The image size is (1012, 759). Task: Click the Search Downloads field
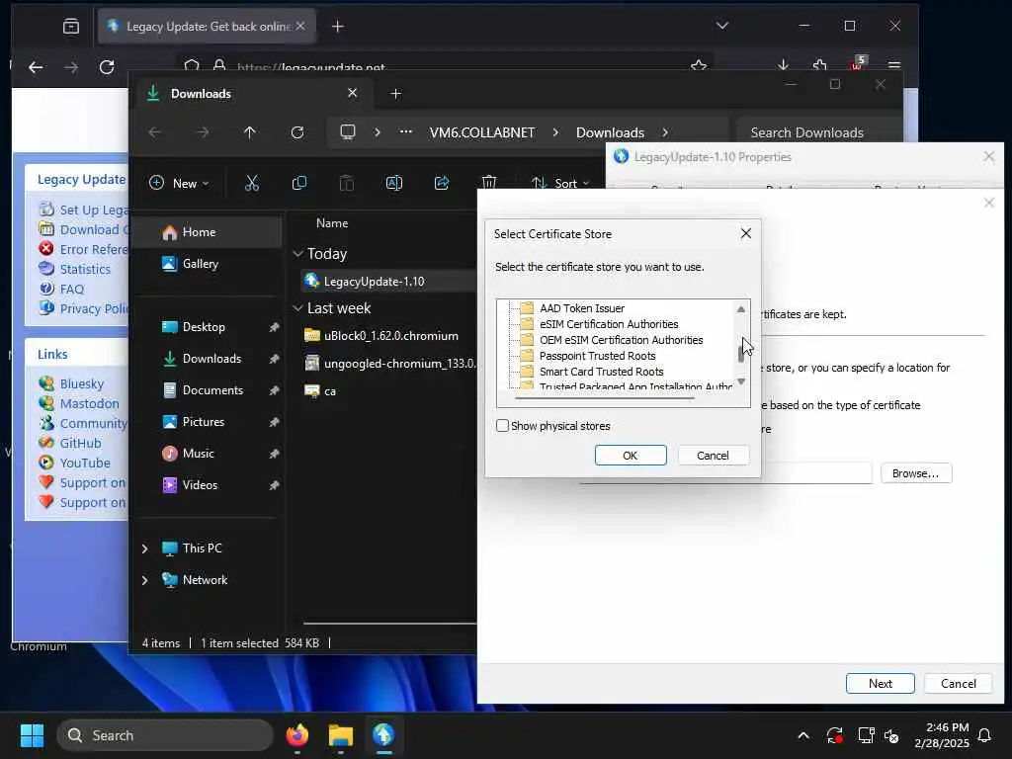tap(818, 132)
